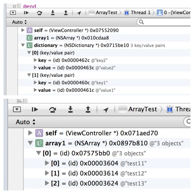
Task: Select Thread 1 in upper breadcrumb
Action: [x=137, y=13]
